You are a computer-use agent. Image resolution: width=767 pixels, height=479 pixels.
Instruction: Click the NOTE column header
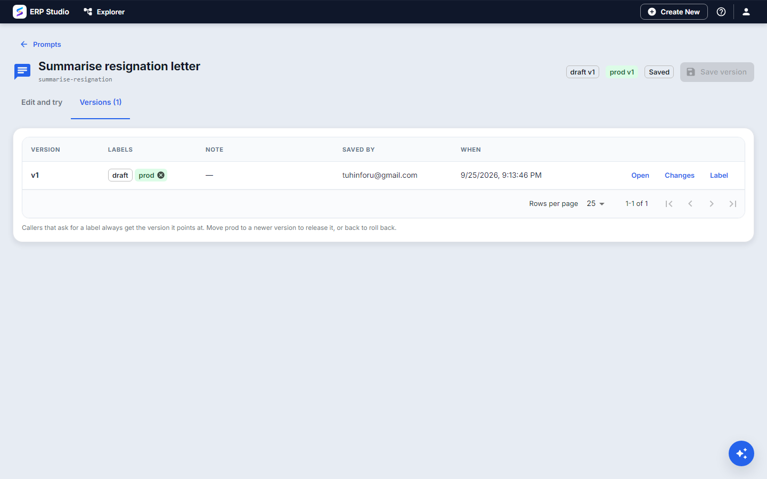(215, 150)
